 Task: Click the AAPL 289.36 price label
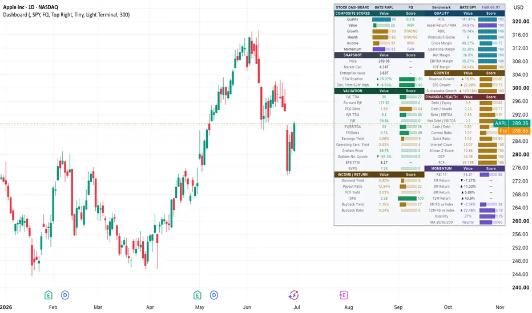(511, 123)
